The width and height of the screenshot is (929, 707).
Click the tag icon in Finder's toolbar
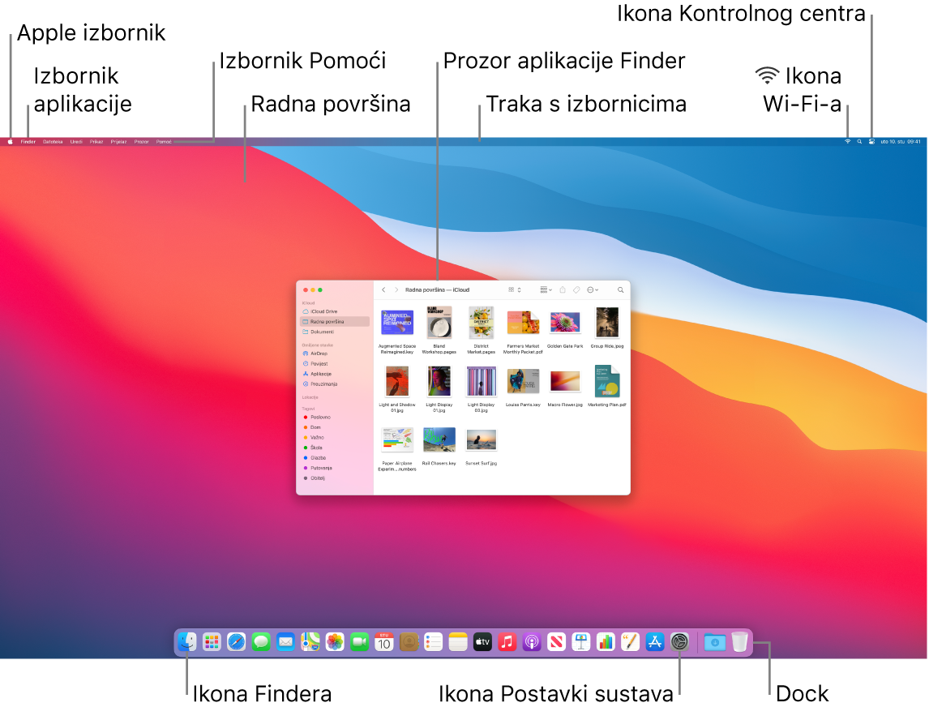(x=577, y=289)
